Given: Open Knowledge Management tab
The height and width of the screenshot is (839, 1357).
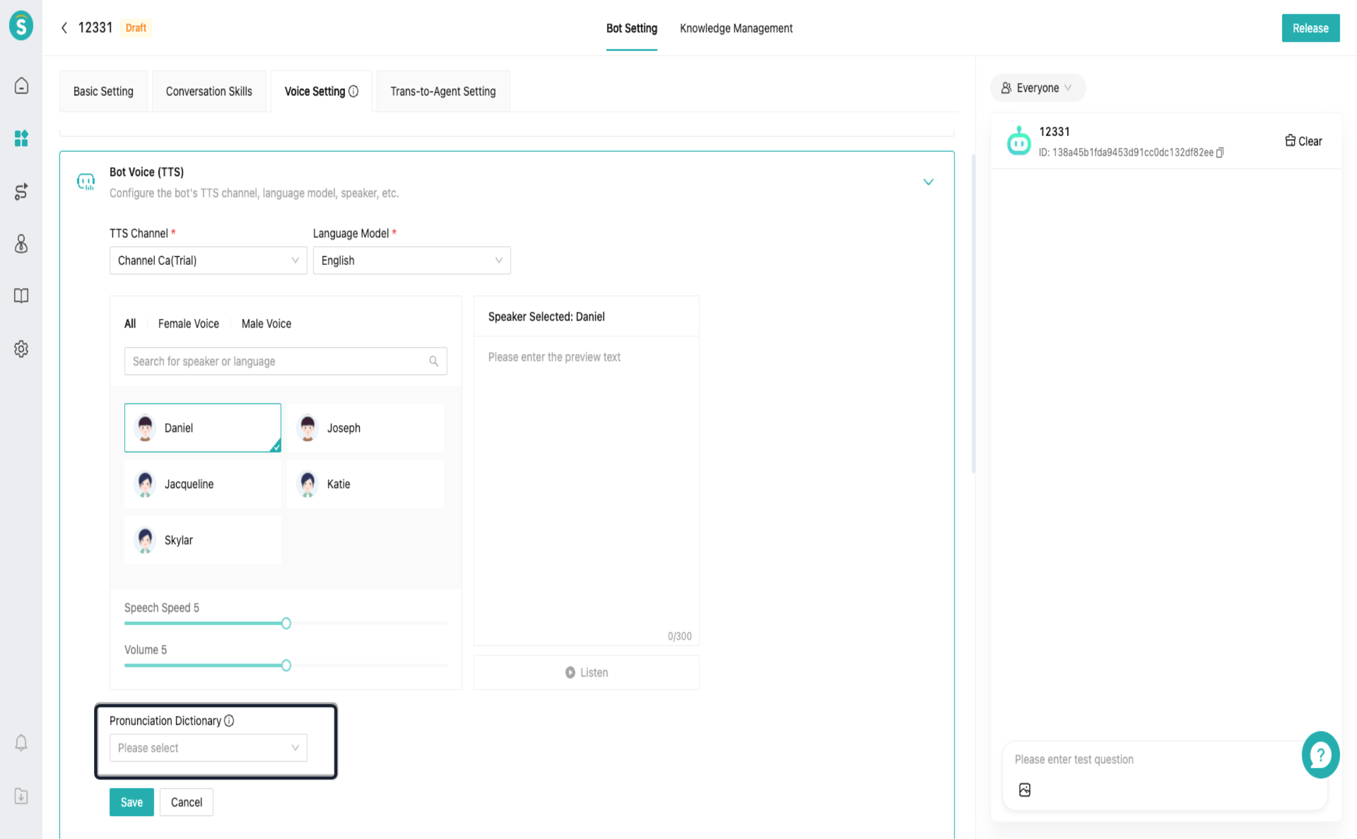Looking at the screenshot, I should [736, 28].
